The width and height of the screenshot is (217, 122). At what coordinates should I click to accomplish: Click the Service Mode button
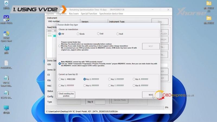[x=120, y=100]
